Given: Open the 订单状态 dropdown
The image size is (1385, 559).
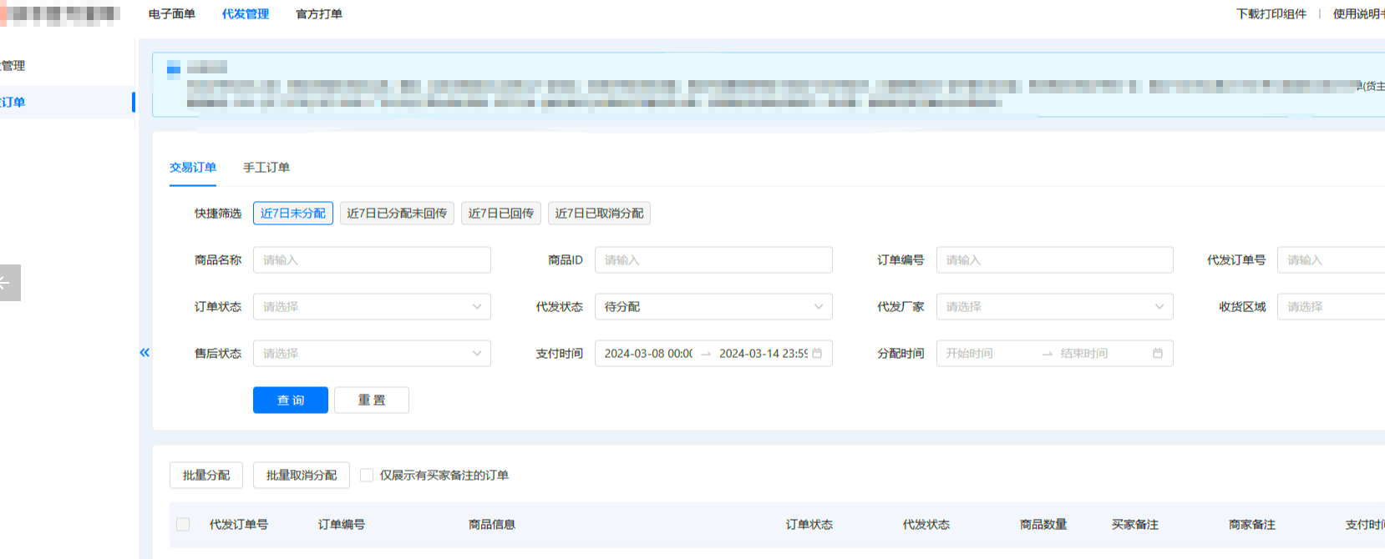Looking at the screenshot, I should coord(372,307).
